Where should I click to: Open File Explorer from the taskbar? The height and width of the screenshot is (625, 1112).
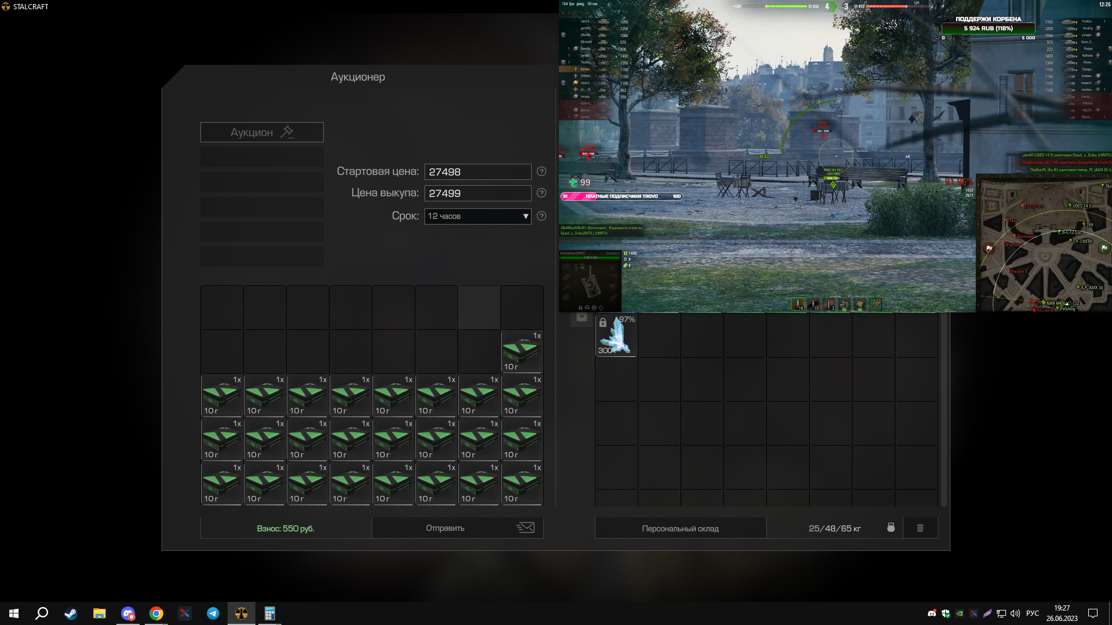tap(100, 613)
